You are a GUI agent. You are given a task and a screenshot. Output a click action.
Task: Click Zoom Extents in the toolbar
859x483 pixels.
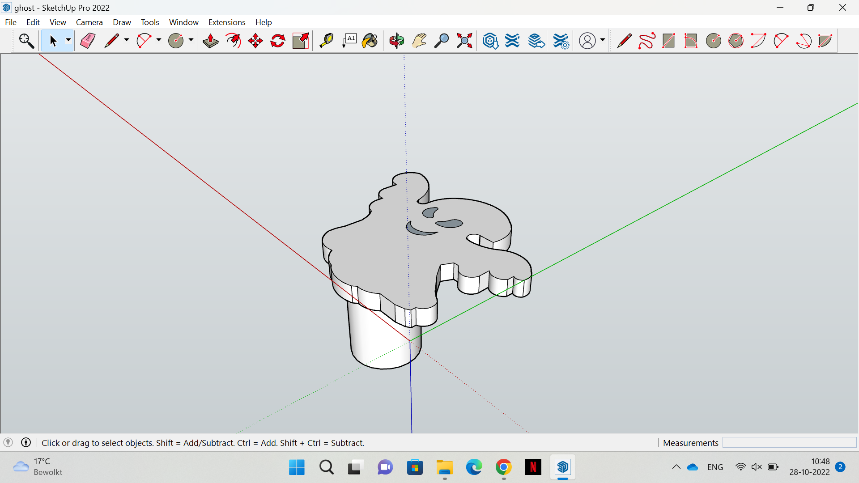(464, 41)
